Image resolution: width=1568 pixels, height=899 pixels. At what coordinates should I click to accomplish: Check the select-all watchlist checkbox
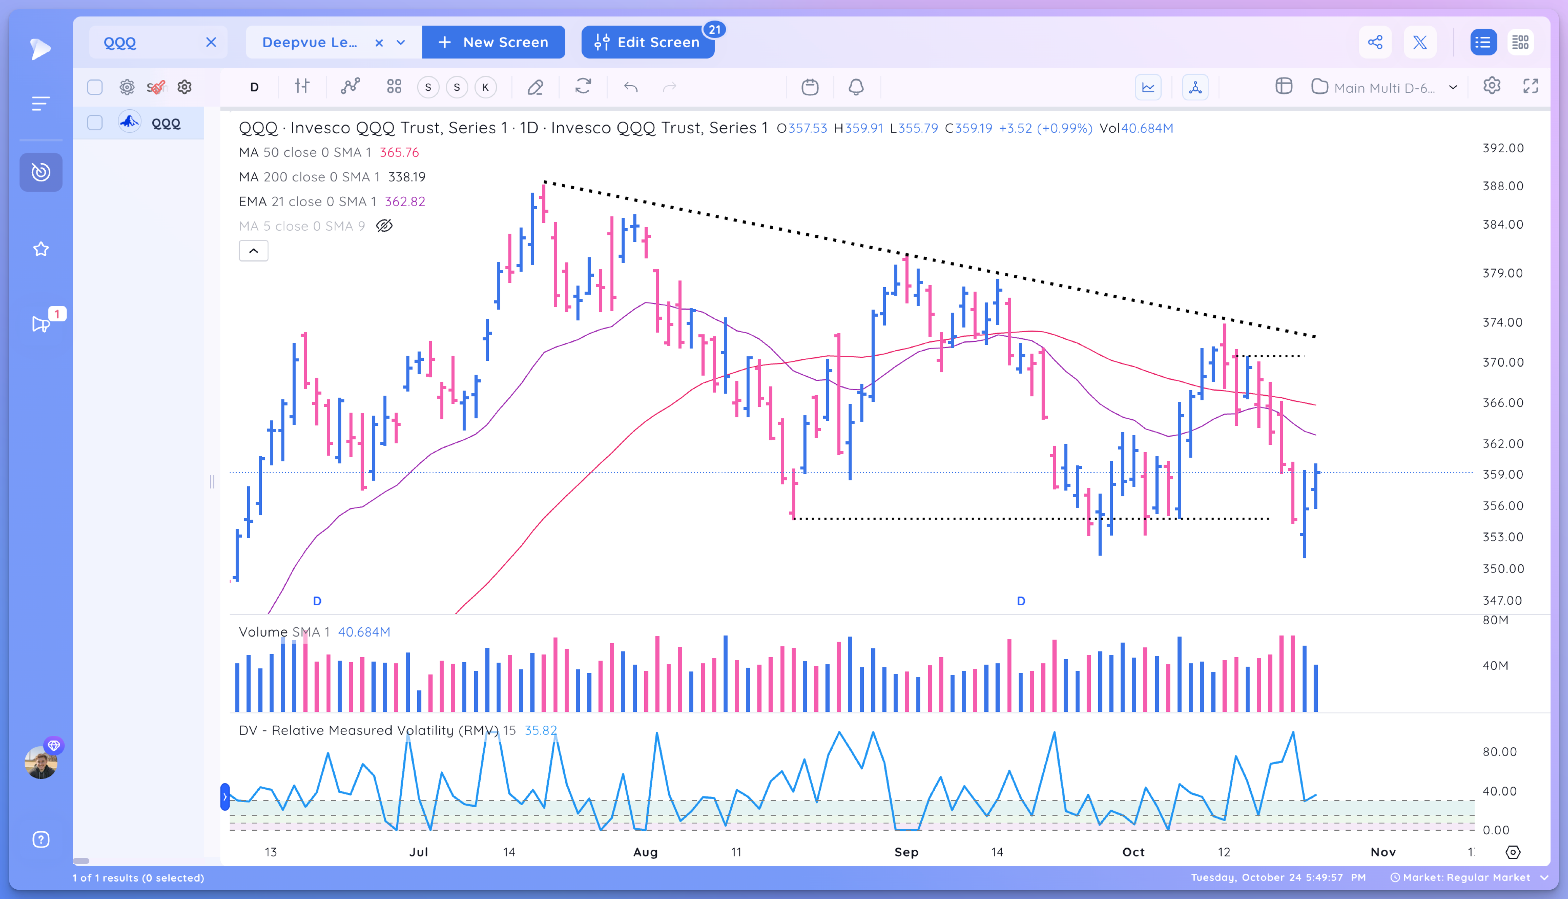point(95,87)
